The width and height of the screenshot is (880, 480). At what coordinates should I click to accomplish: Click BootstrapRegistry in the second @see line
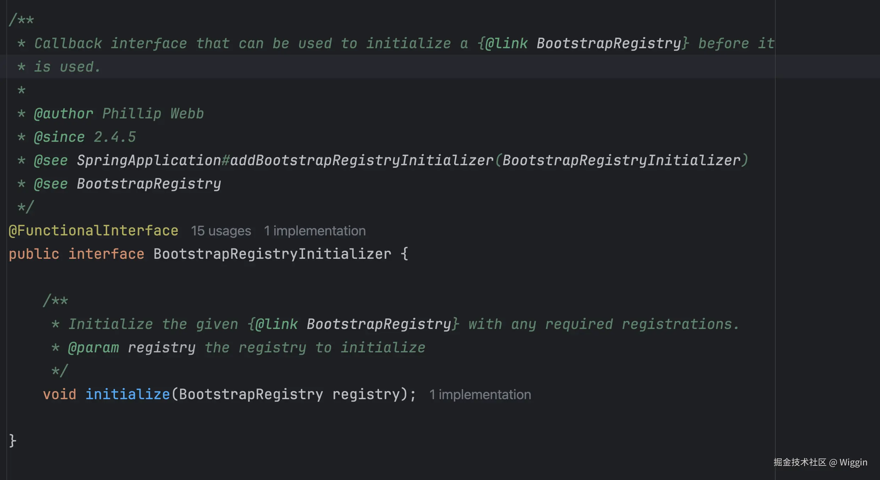point(149,184)
